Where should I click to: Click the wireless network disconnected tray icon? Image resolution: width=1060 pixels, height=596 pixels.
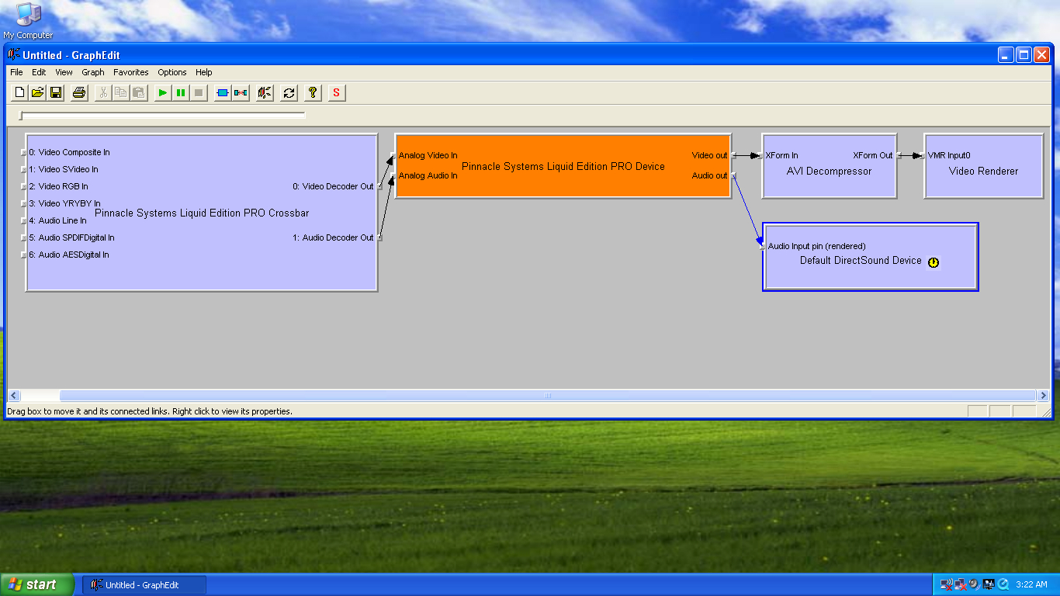[x=946, y=584]
